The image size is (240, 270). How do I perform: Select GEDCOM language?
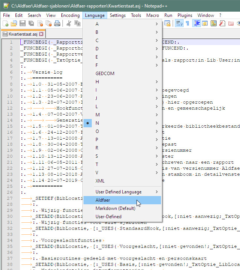click(x=122, y=74)
